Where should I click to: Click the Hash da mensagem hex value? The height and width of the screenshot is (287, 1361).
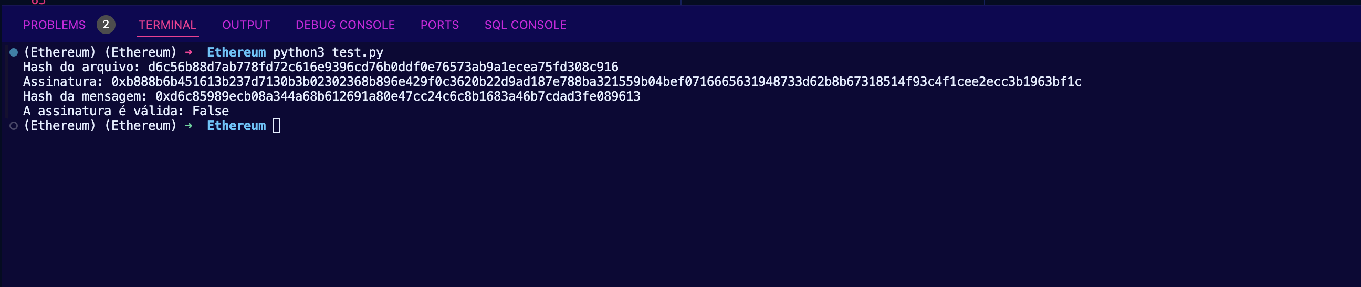[398, 96]
